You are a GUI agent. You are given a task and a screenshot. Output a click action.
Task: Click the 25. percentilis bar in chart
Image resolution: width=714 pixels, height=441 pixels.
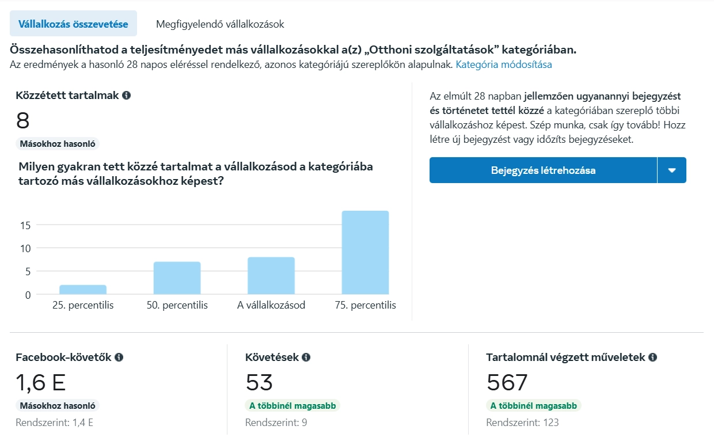coord(83,290)
